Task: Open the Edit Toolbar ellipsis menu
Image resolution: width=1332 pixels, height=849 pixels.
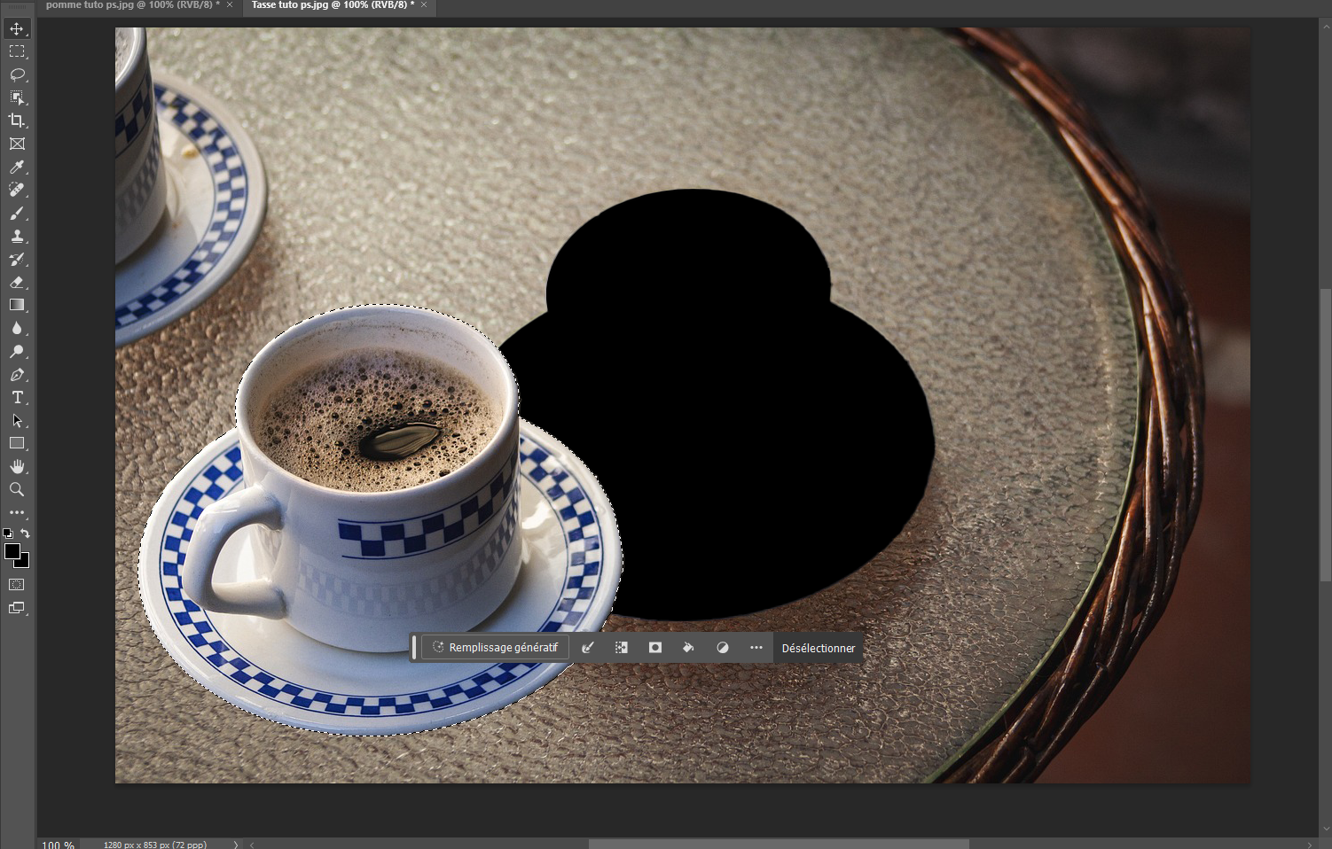Action: (x=17, y=512)
